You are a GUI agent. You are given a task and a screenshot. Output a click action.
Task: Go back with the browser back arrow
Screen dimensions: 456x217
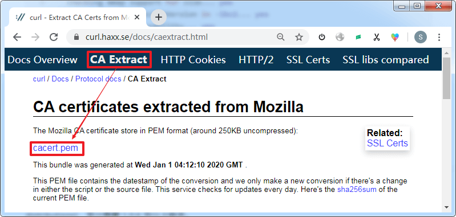pyautogui.click(x=18, y=37)
